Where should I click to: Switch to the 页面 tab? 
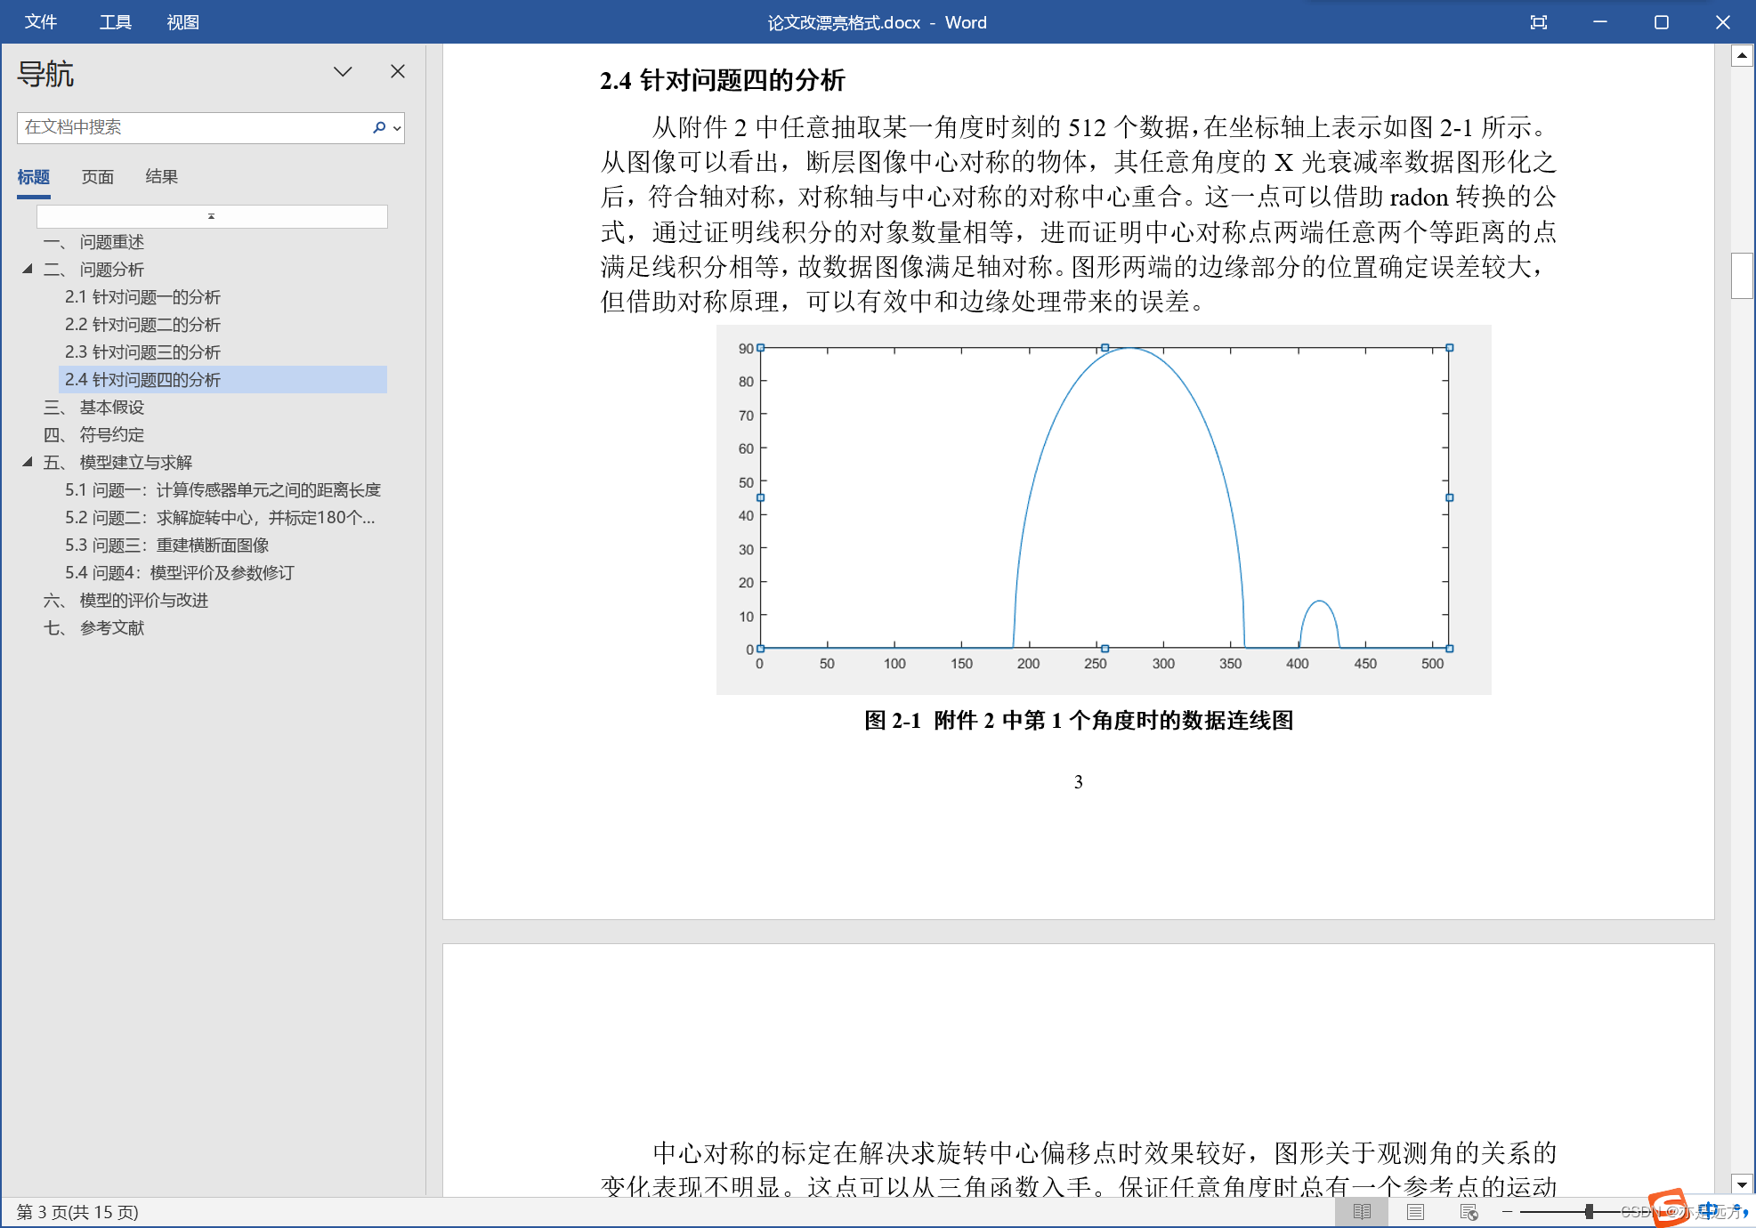pyautogui.click(x=97, y=176)
